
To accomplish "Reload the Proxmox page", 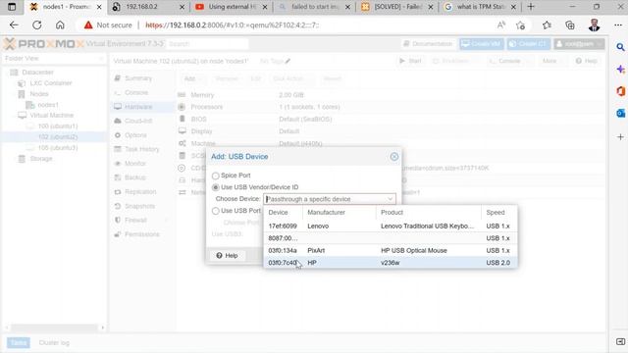I will pos(37,25).
